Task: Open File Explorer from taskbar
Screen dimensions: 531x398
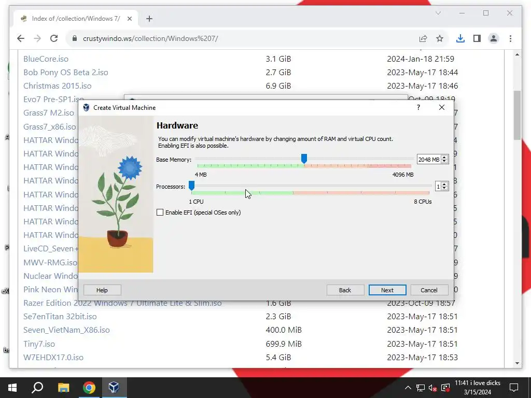Action: (x=63, y=388)
